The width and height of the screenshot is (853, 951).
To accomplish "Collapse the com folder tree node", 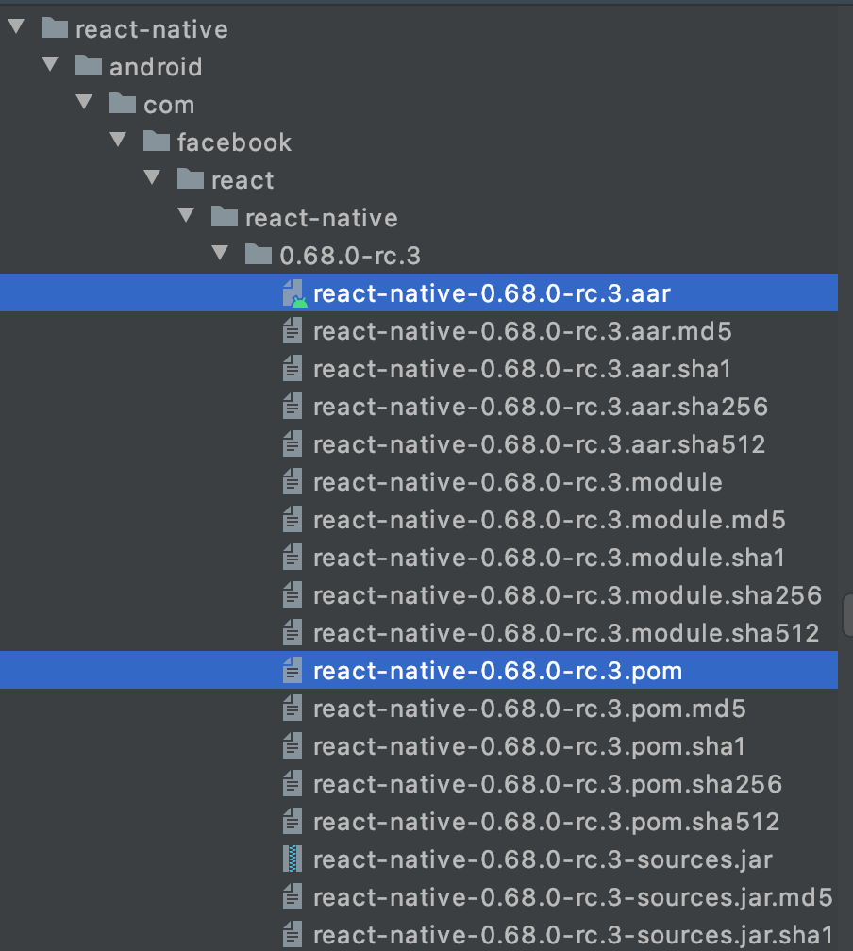I will pyautogui.click(x=84, y=104).
